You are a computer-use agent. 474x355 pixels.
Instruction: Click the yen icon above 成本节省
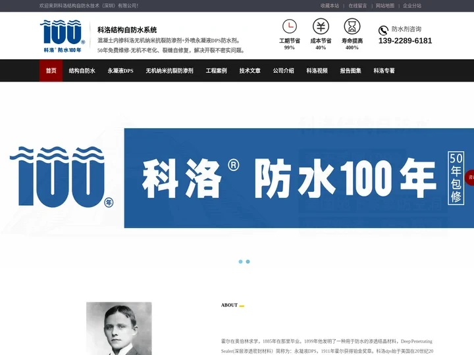[321, 26]
